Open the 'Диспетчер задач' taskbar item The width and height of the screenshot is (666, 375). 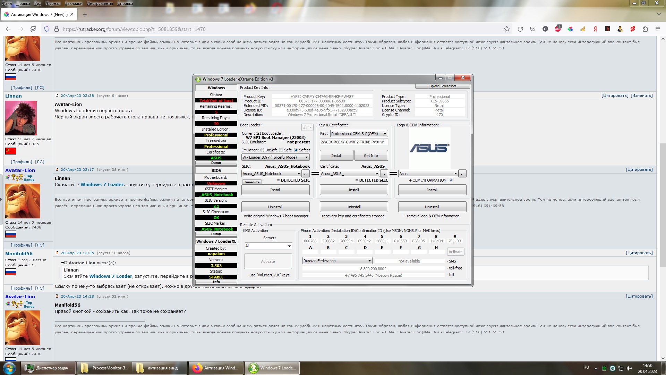pos(49,368)
